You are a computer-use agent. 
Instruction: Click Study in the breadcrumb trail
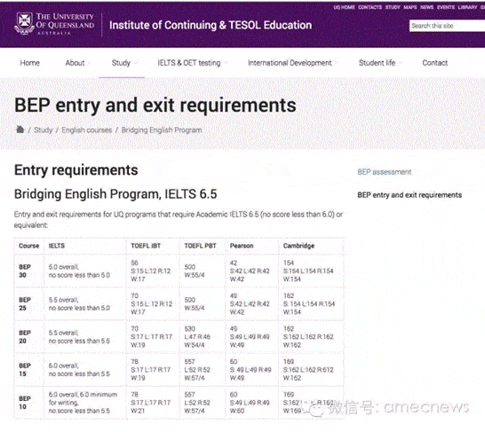43,130
